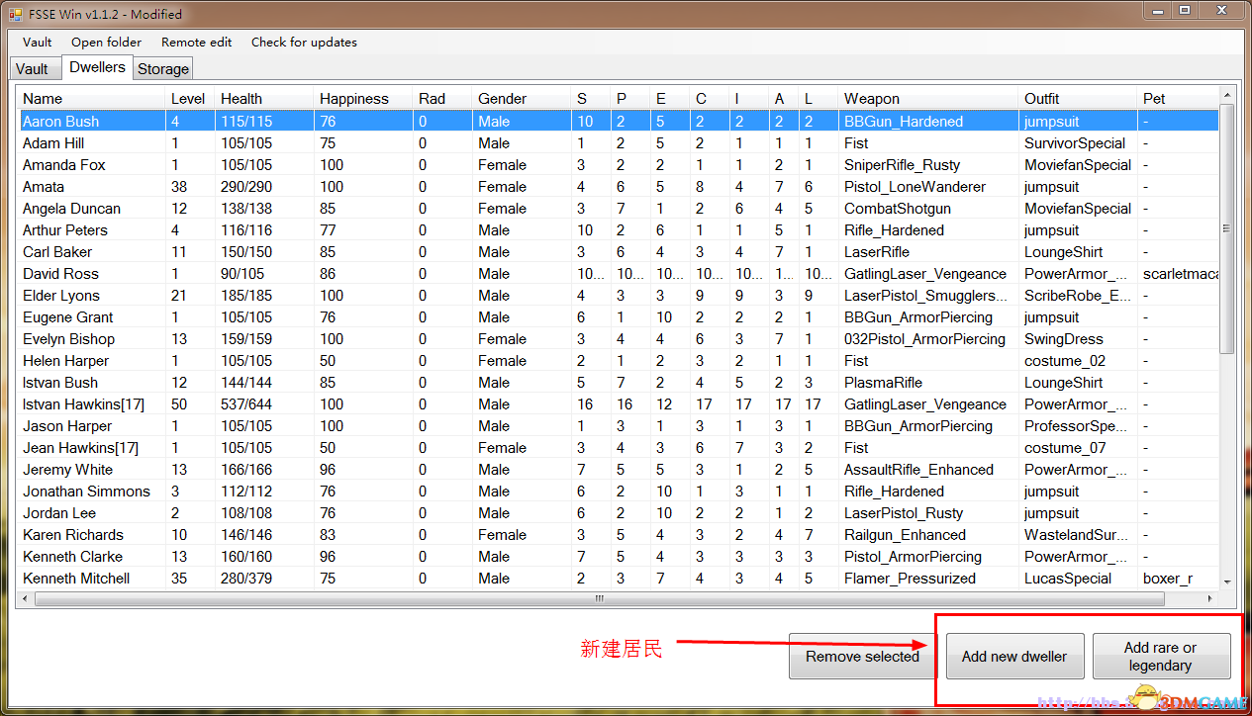Maximize the FSSE Win window
Viewport: 1252px width, 716px height.
click(1185, 10)
